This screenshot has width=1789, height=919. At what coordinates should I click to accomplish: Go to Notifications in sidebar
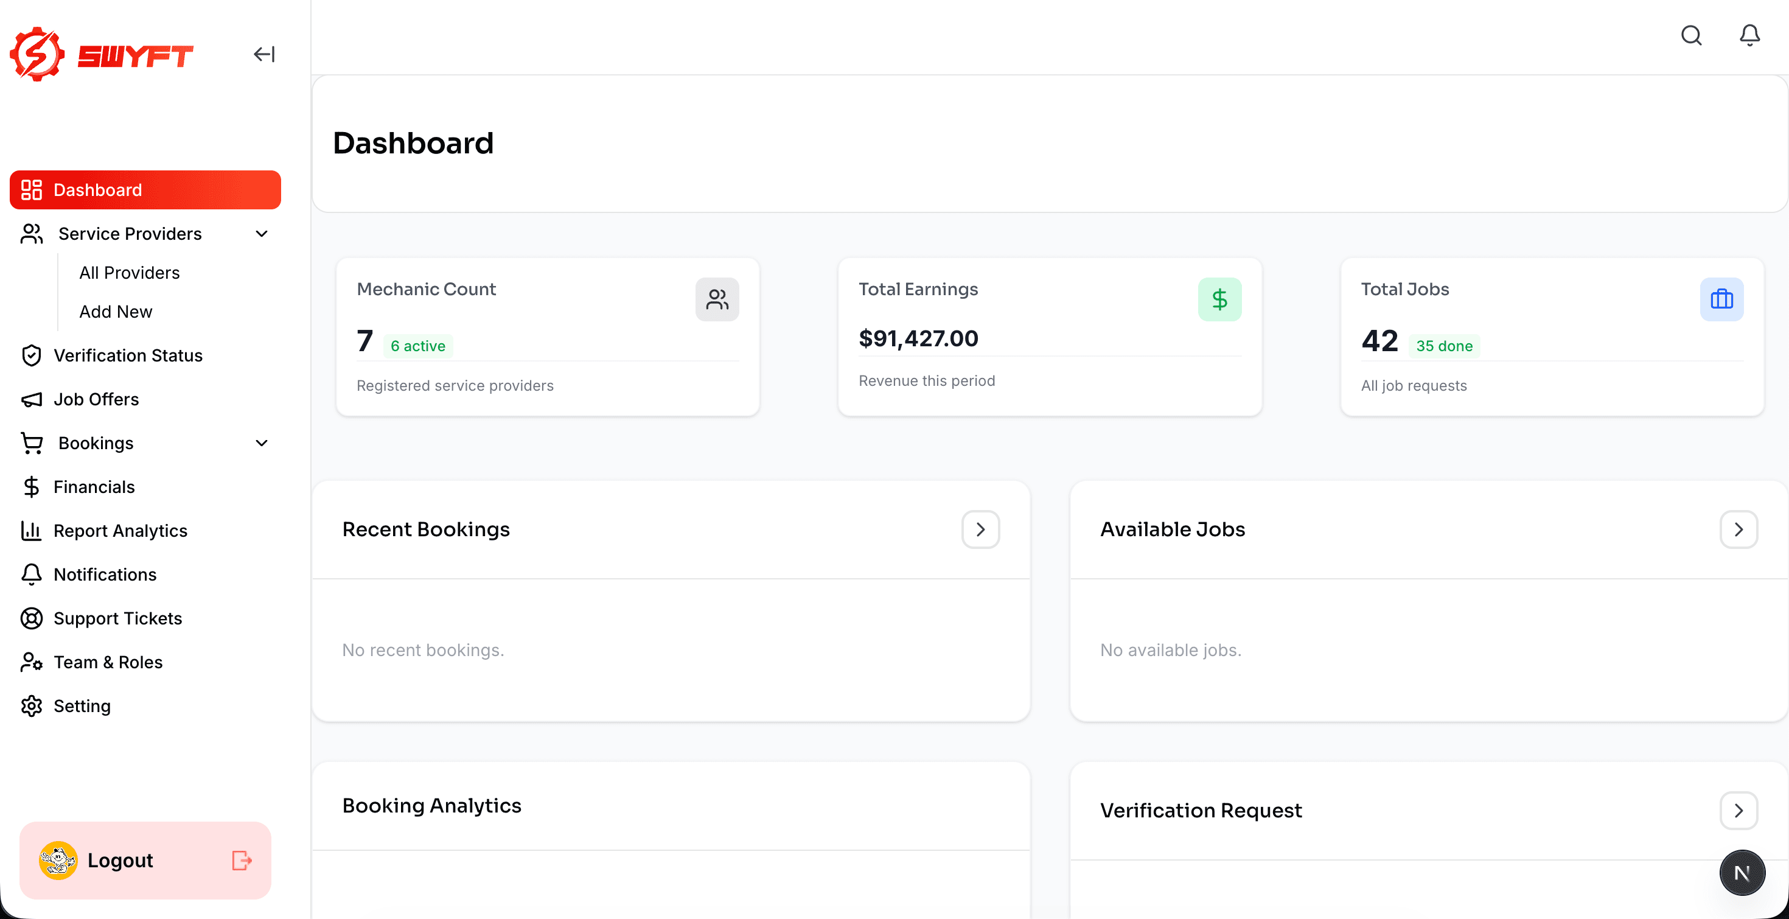[105, 574]
